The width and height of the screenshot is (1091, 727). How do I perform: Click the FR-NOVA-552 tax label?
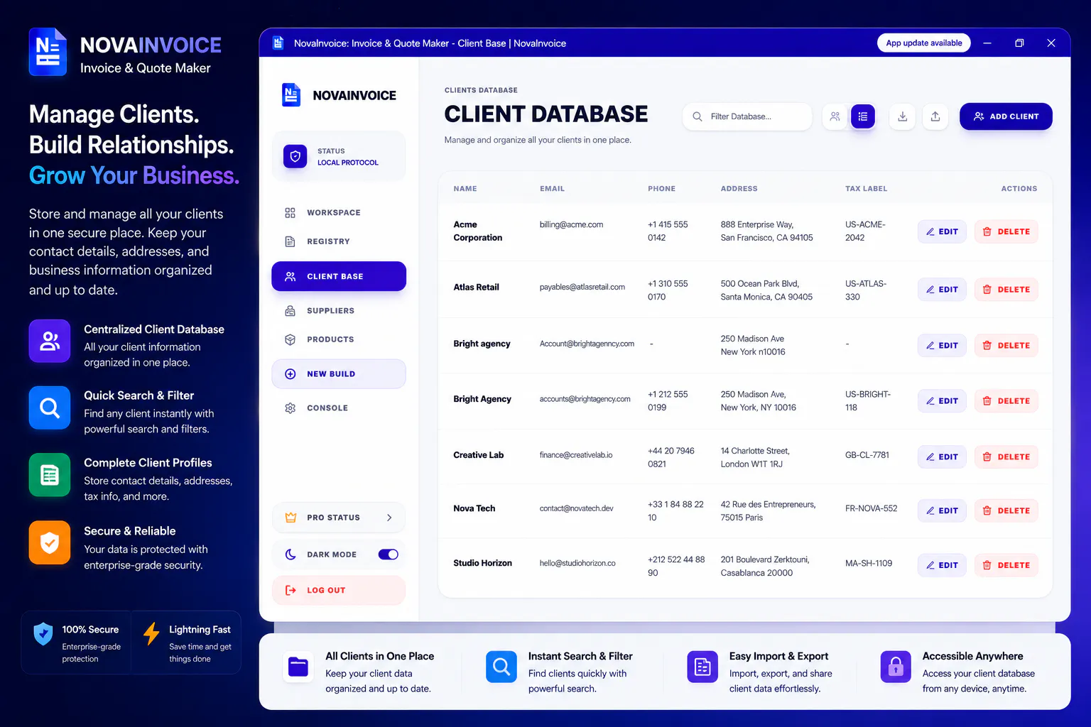[x=871, y=508]
